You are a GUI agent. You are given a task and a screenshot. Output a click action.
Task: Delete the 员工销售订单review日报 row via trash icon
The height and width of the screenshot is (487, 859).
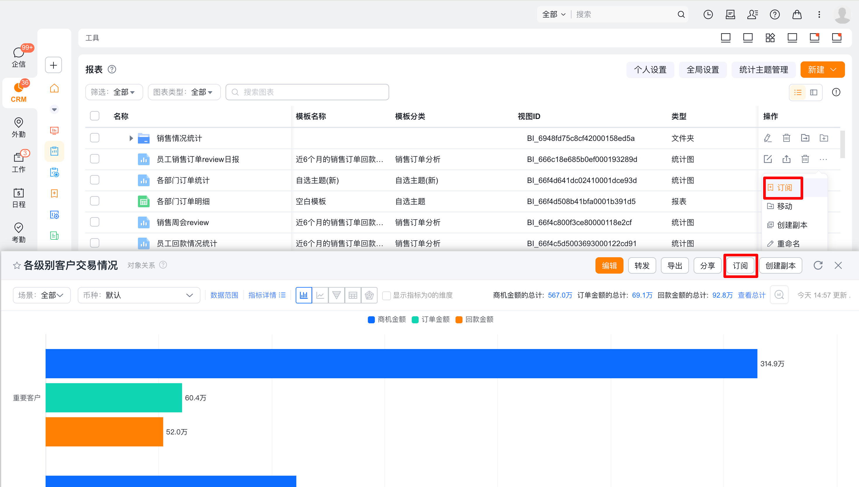click(805, 159)
